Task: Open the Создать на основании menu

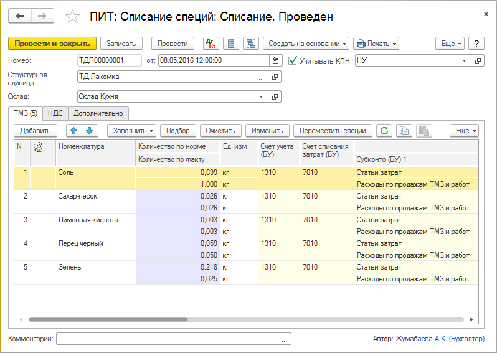Action: [x=306, y=44]
